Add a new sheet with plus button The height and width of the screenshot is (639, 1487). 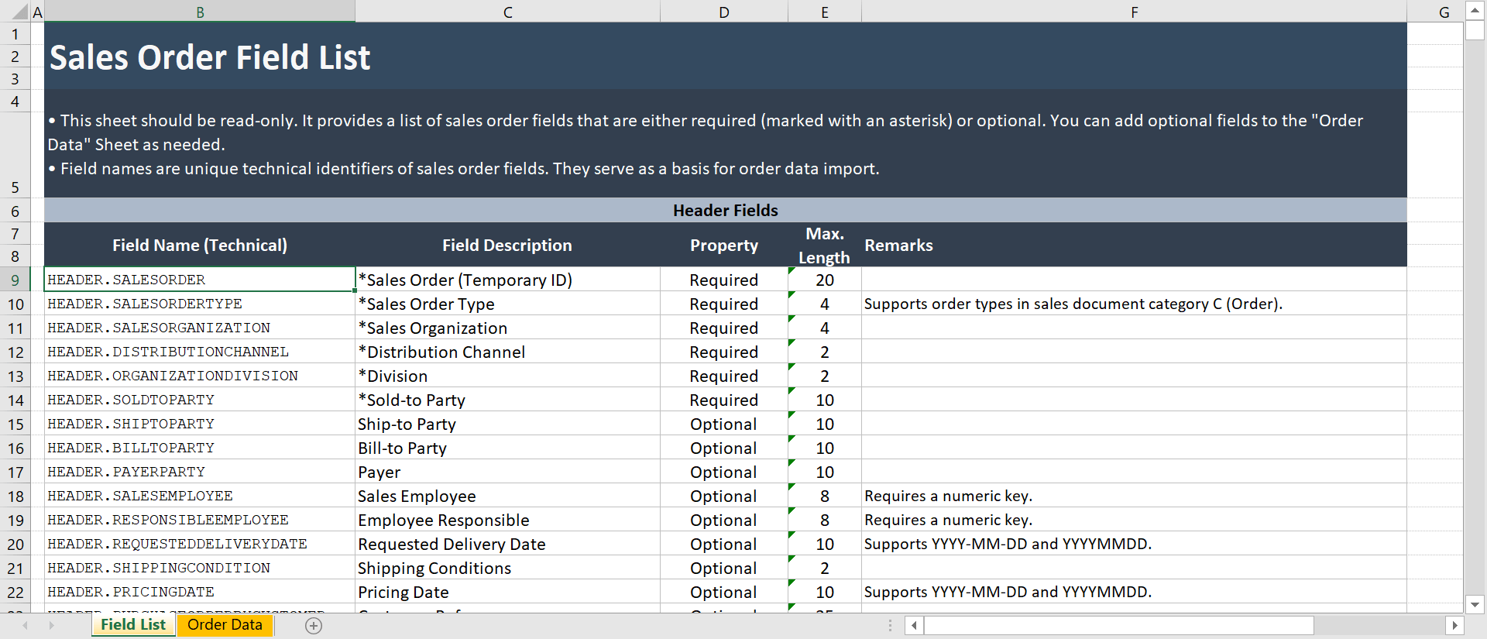[314, 626]
